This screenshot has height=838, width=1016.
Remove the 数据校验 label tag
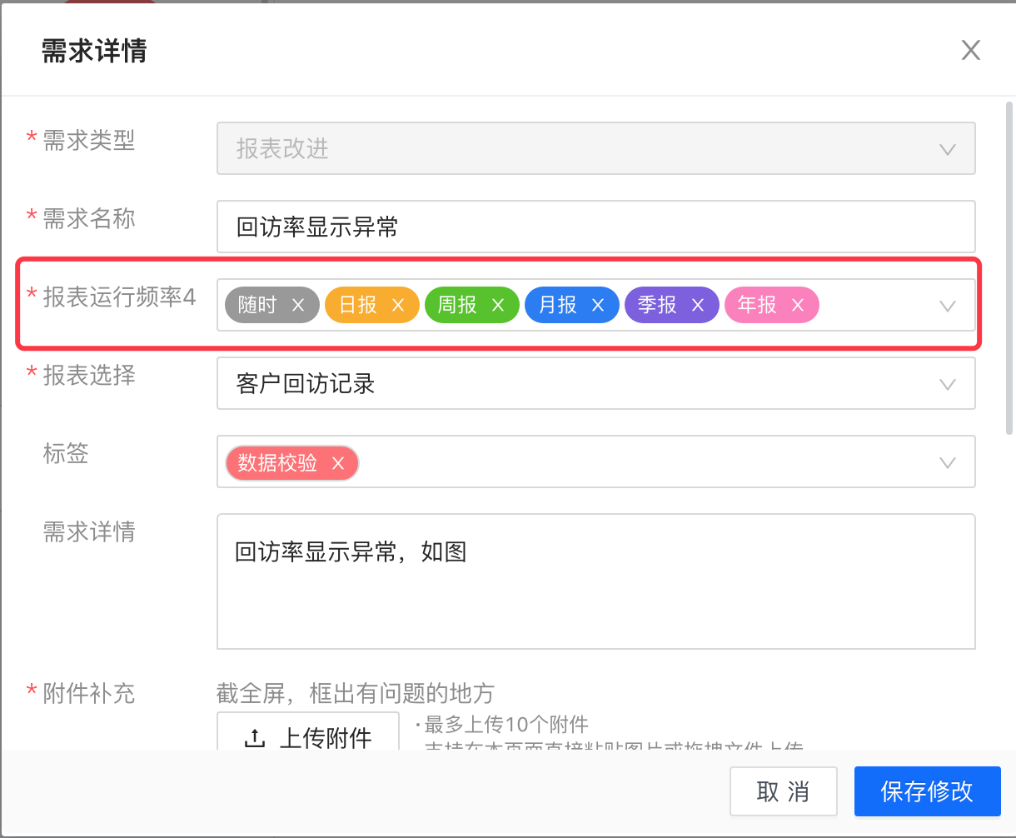338,464
